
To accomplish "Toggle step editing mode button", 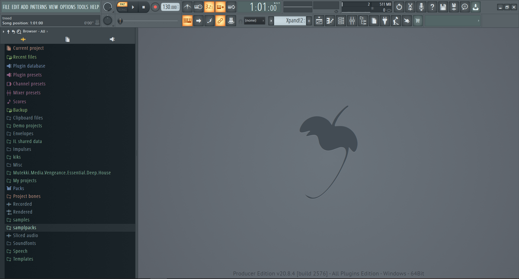I will click(x=209, y=21).
